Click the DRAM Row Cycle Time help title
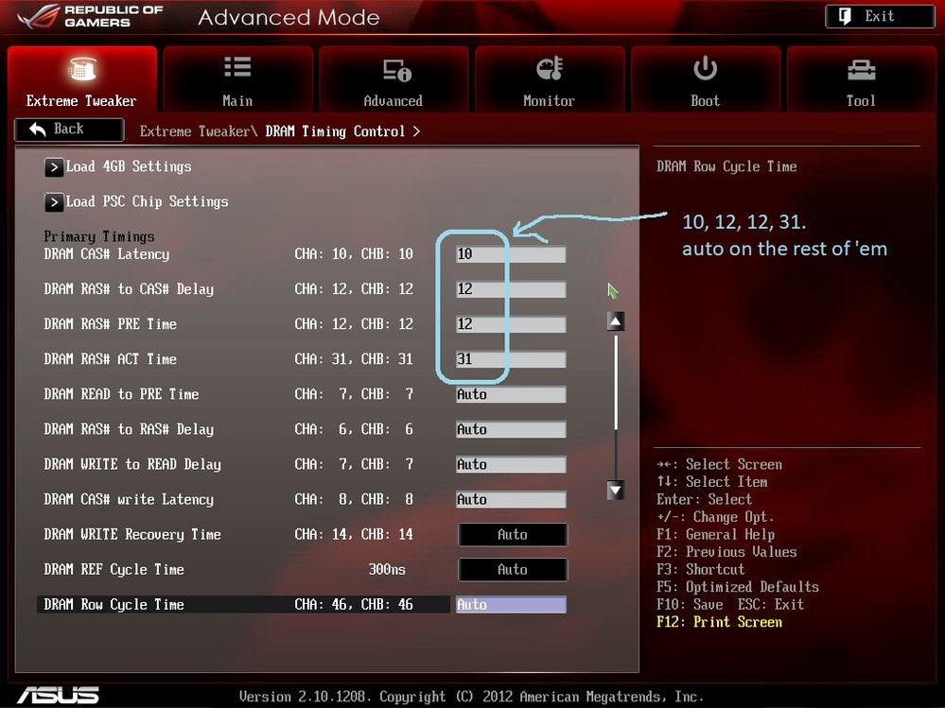The height and width of the screenshot is (708, 945). pyautogui.click(x=726, y=166)
